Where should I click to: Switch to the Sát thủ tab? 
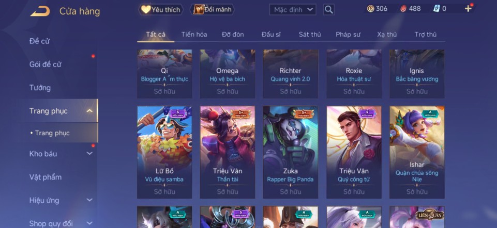(310, 35)
